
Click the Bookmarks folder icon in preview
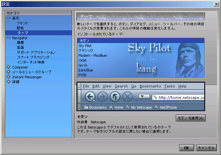[86, 107]
